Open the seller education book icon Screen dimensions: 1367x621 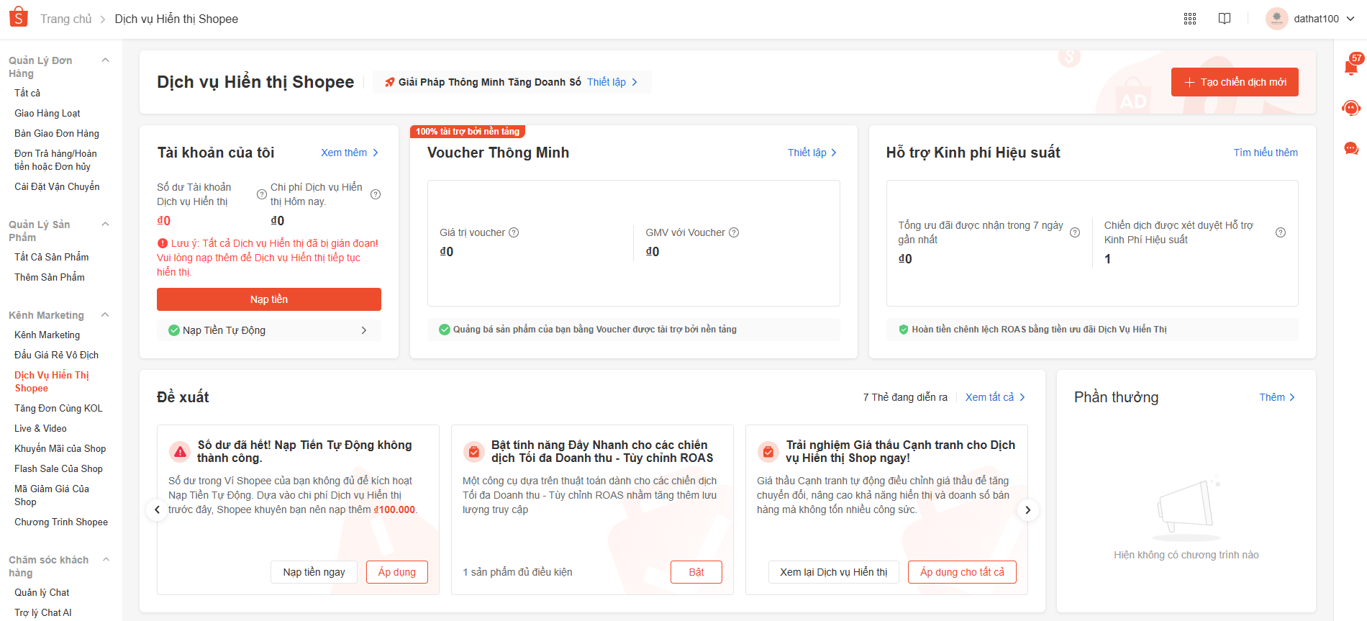coord(1225,19)
